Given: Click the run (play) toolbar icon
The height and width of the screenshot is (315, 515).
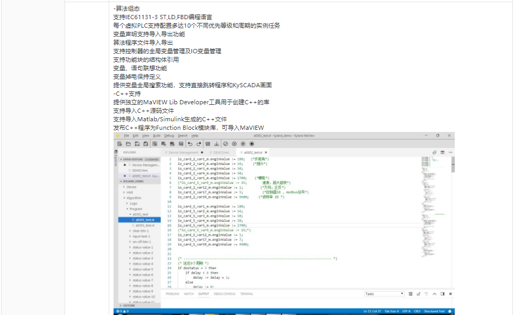Looking at the screenshot, I should click(243, 144).
